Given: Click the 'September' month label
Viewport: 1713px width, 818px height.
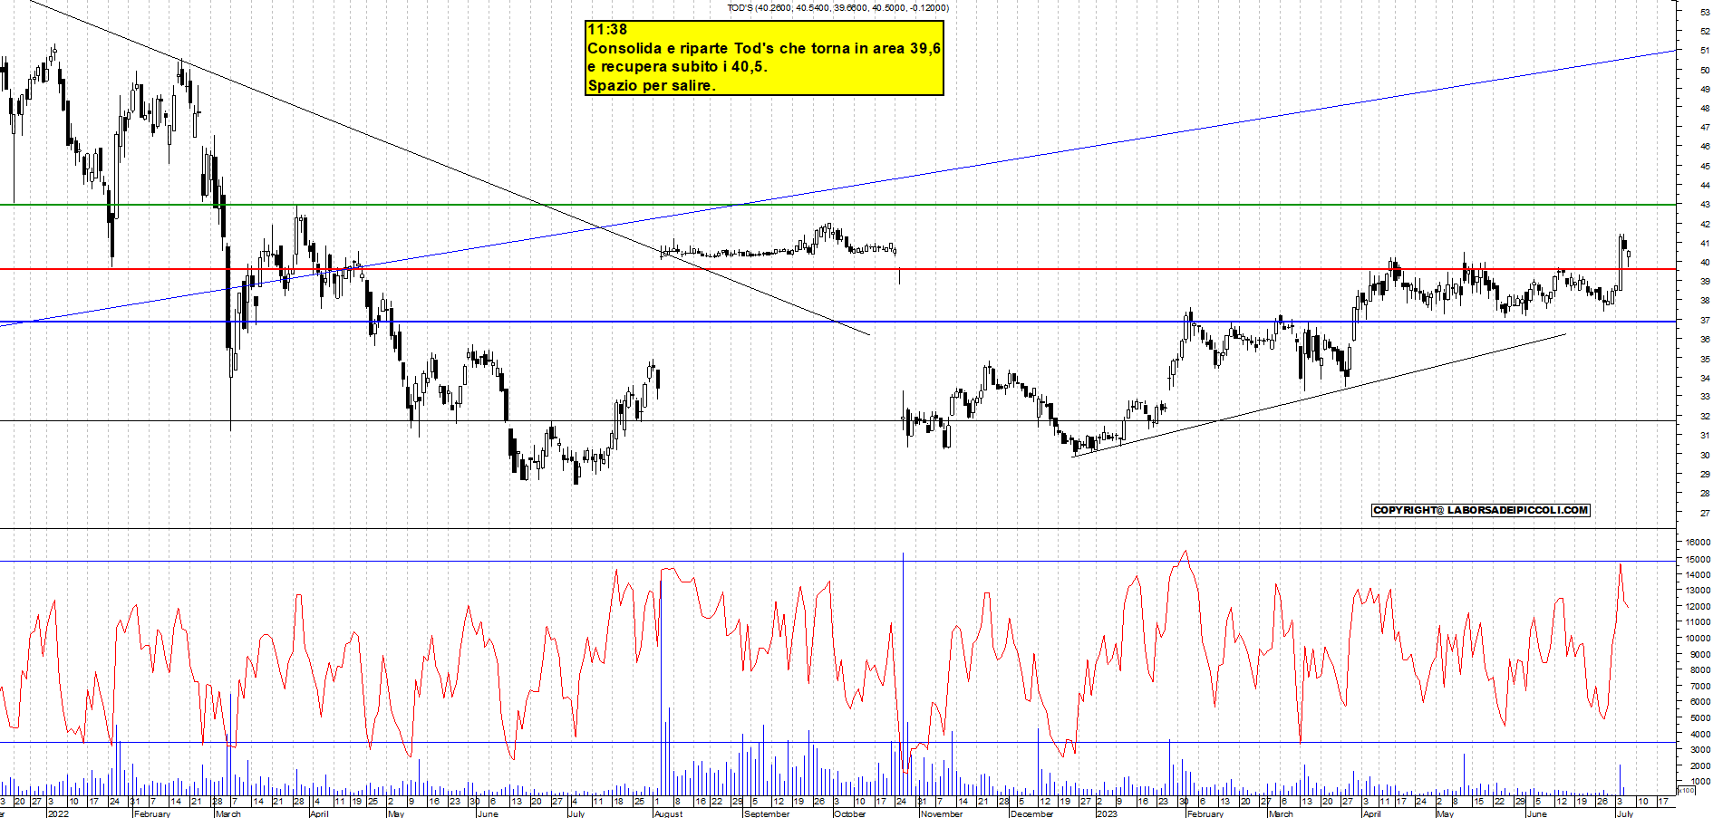Looking at the screenshot, I should (767, 813).
